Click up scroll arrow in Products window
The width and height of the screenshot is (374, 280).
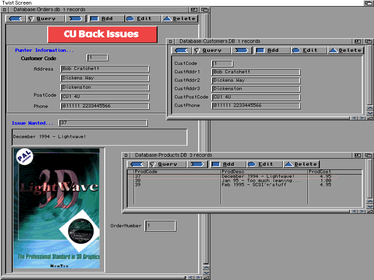(370, 202)
